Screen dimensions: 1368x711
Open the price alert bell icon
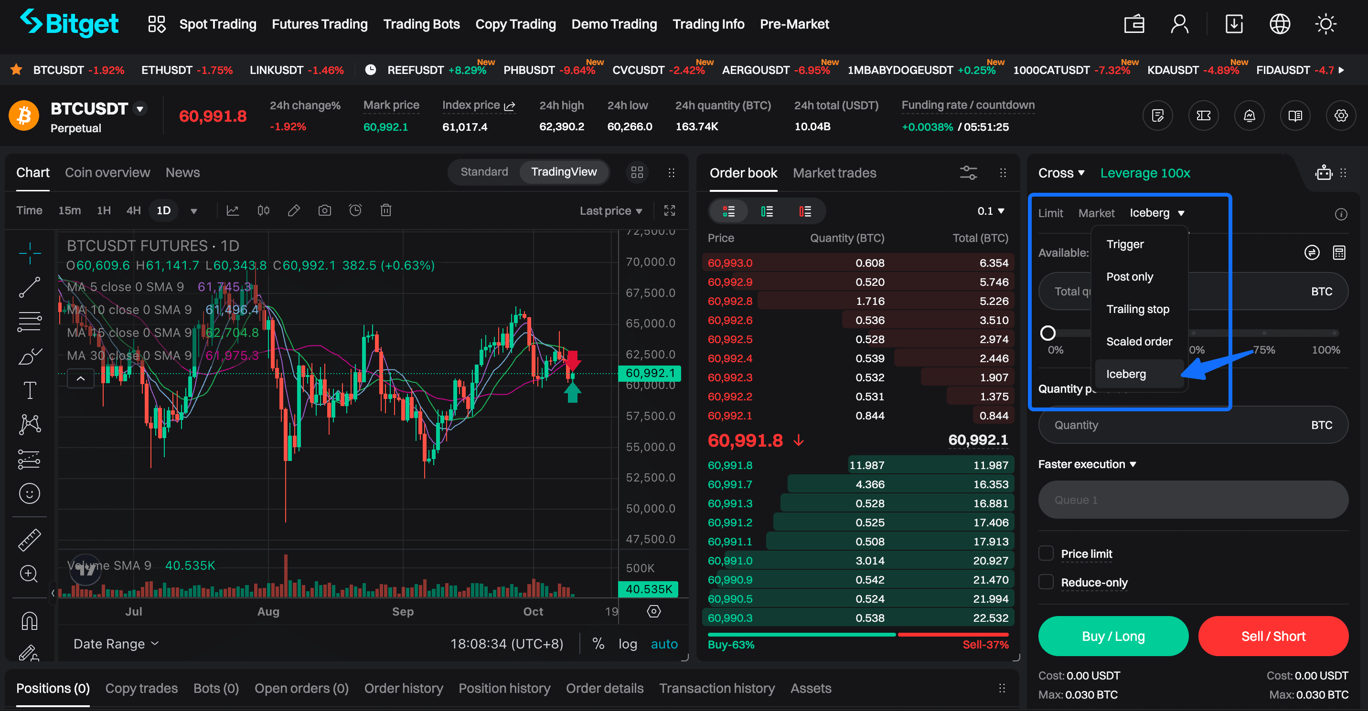tap(1249, 115)
